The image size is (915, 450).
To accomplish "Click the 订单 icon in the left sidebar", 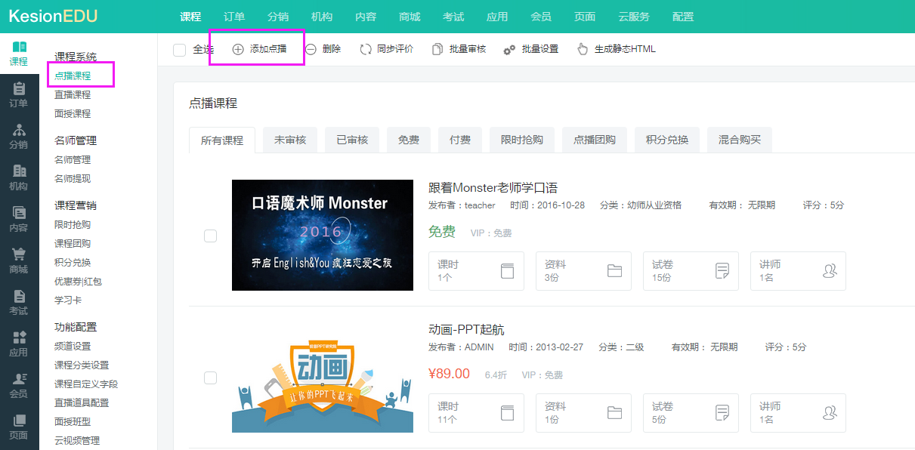I will coord(19,94).
